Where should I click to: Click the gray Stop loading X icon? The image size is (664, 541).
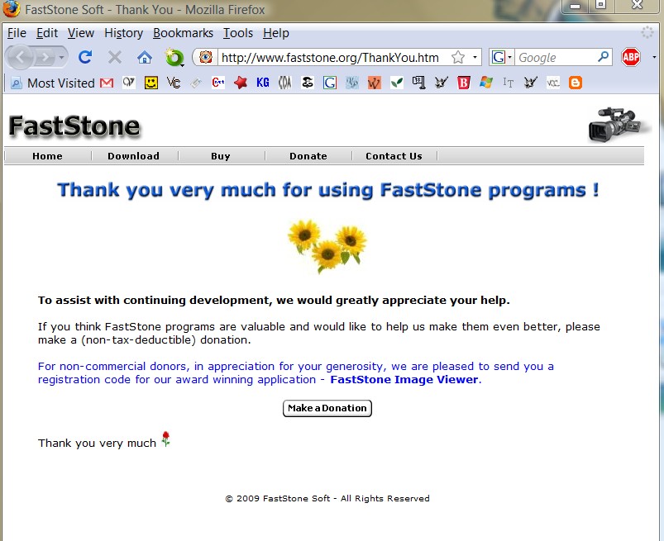pyautogui.click(x=114, y=57)
